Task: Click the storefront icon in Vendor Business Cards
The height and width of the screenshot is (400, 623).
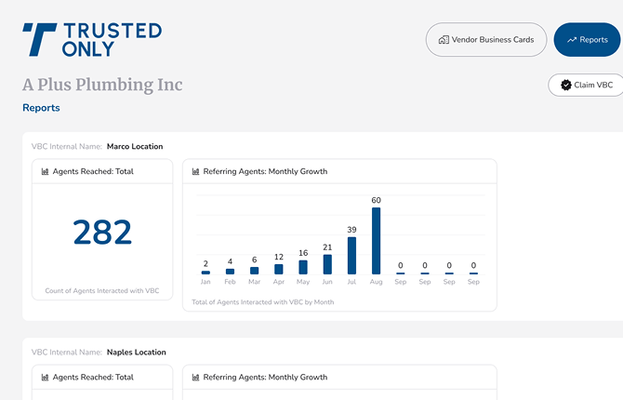Action: pyautogui.click(x=444, y=40)
